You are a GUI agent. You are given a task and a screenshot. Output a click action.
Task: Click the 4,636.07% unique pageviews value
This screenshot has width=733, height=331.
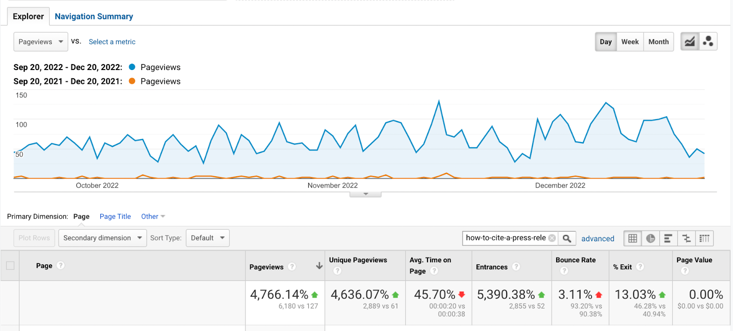point(360,294)
